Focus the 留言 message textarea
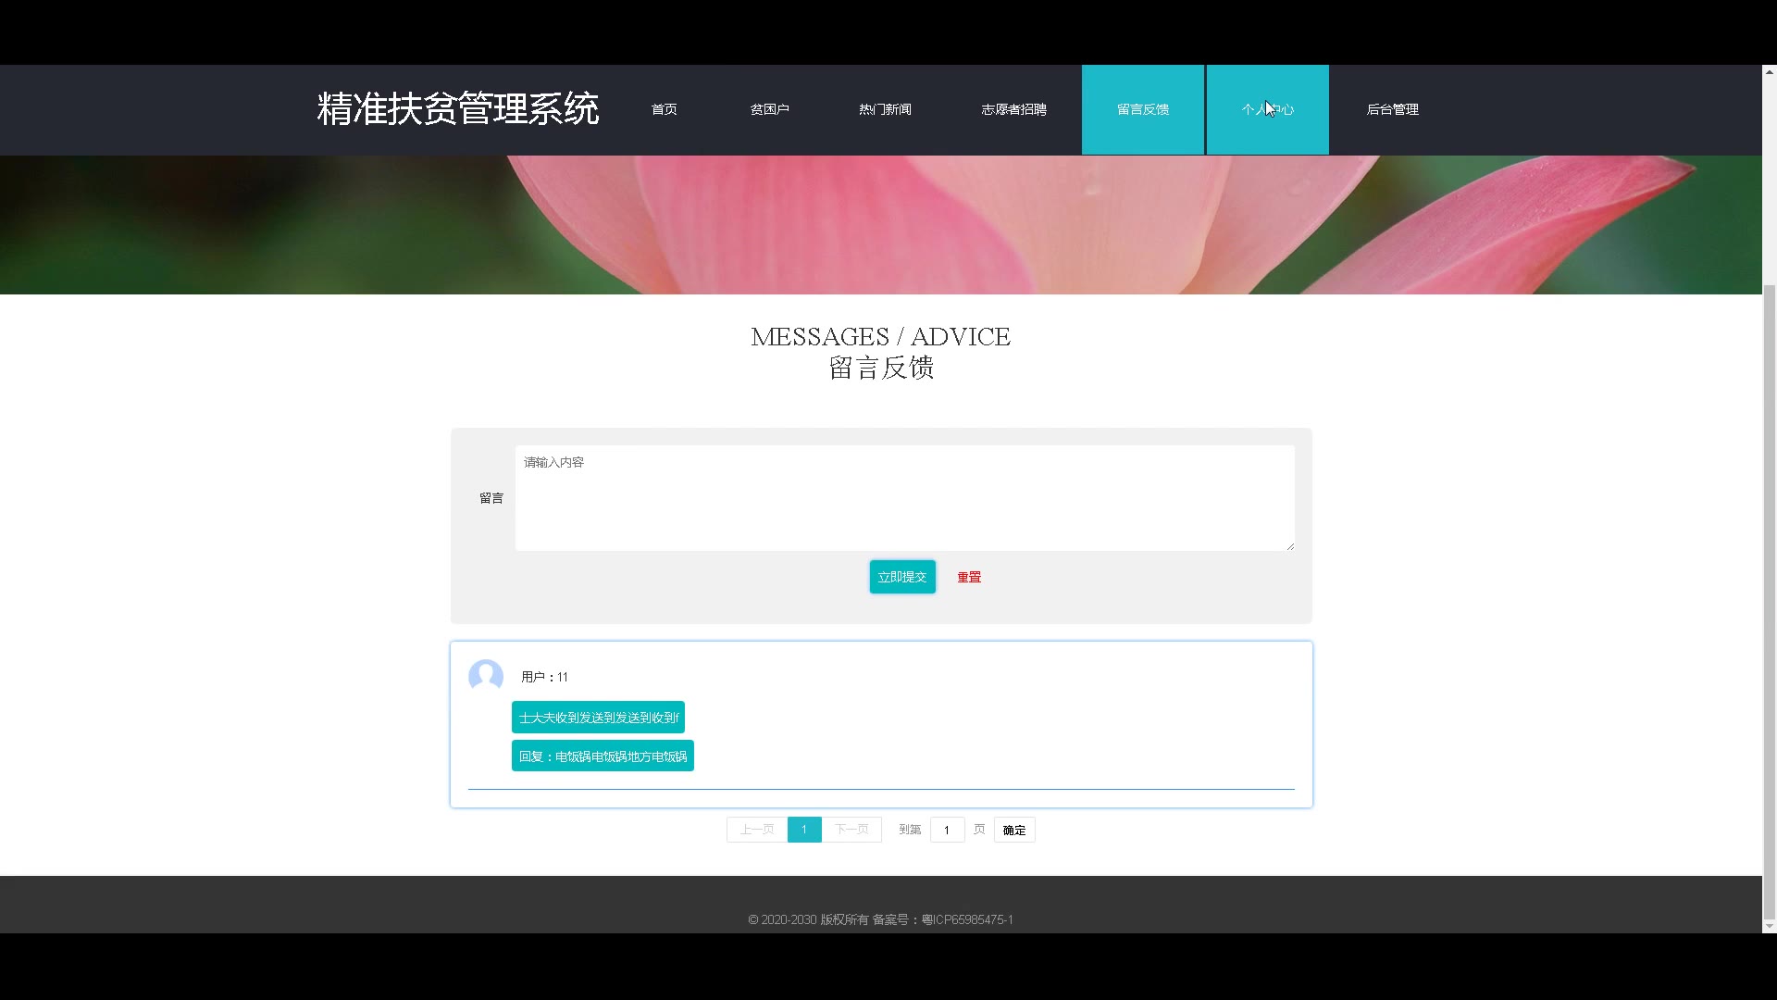 (904, 498)
